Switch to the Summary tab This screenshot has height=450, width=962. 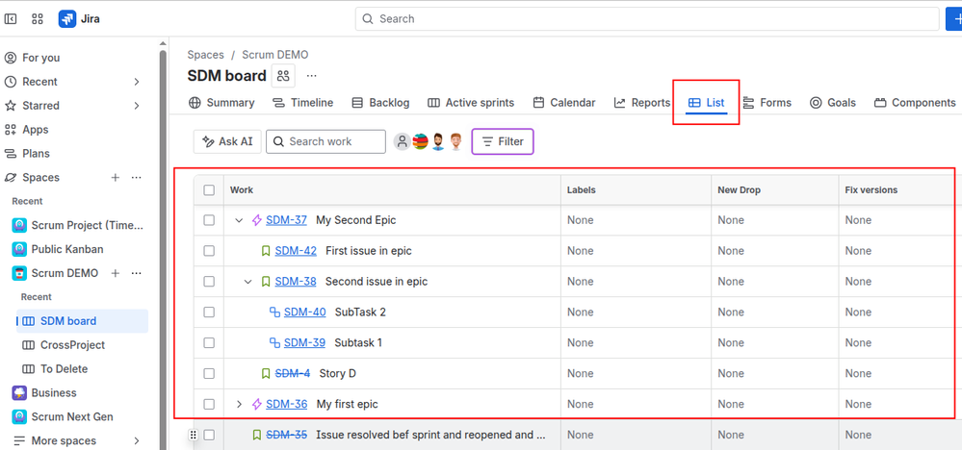tap(221, 103)
